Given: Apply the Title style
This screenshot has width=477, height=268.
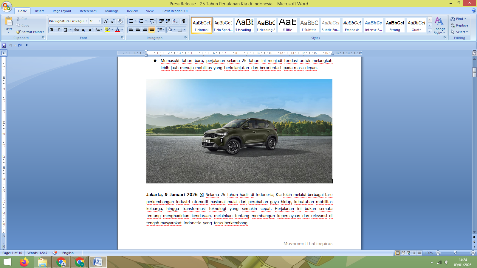Looking at the screenshot, I should pos(287,25).
